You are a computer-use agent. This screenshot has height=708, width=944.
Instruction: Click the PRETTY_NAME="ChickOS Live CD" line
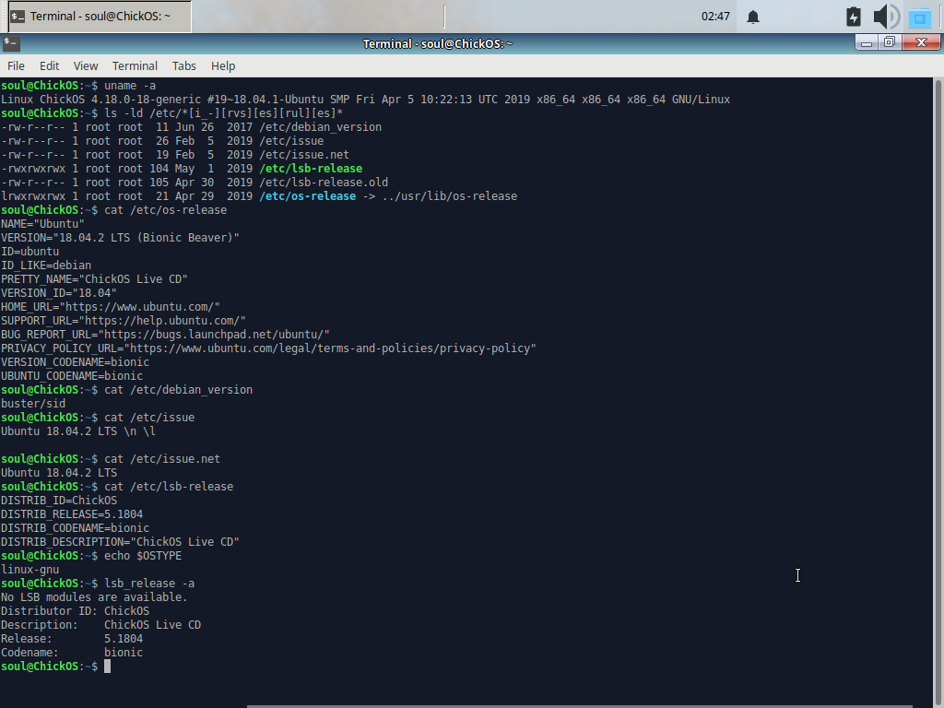(x=95, y=279)
